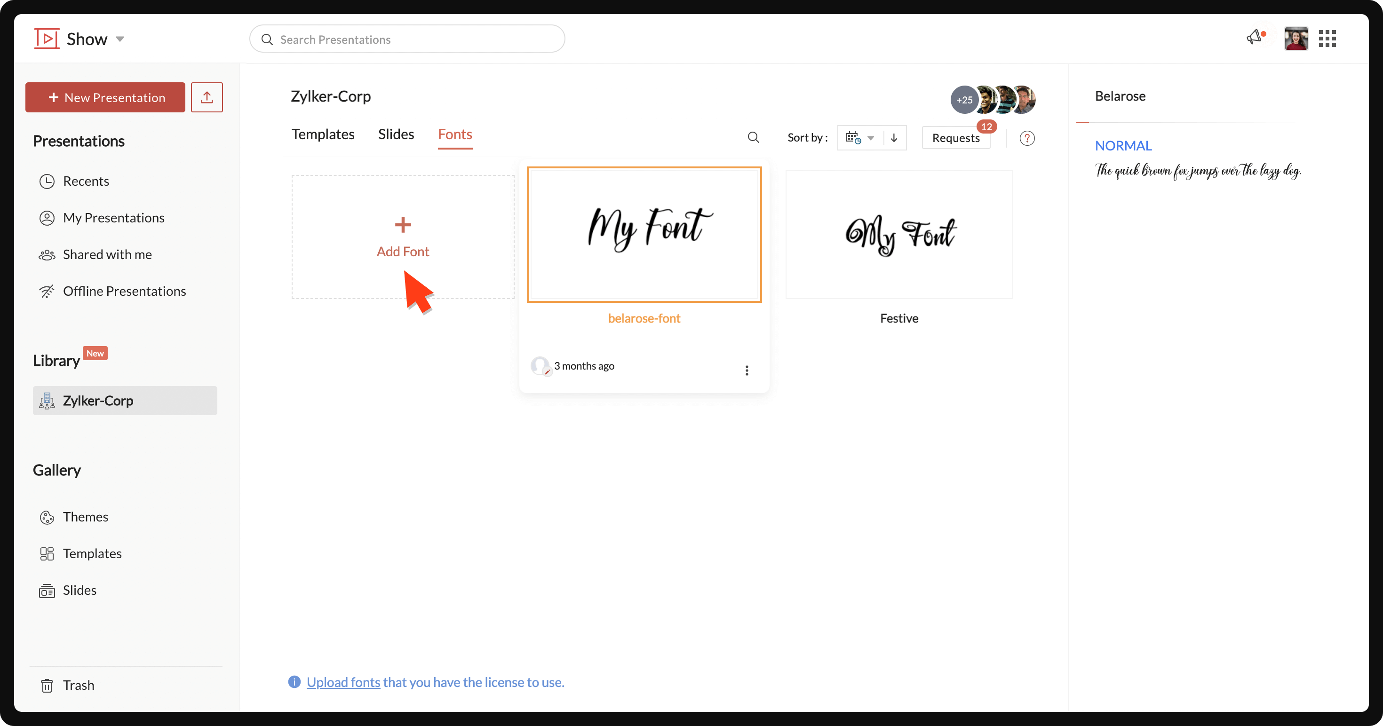Select the Festive font thumbnail
1383x726 pixels.
[x=899, y=235]
